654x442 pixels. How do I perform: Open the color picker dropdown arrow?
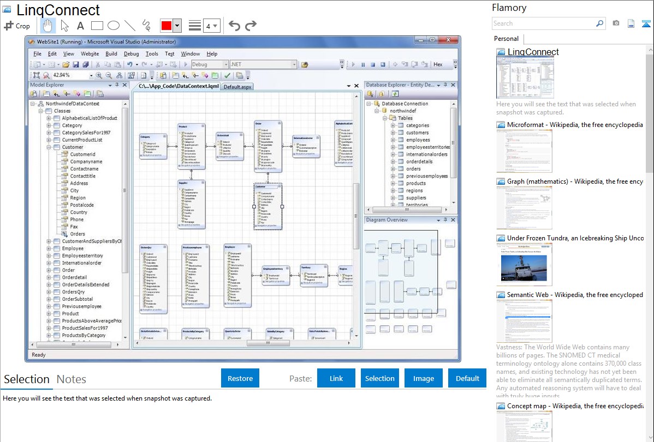(x=177, y=26)
